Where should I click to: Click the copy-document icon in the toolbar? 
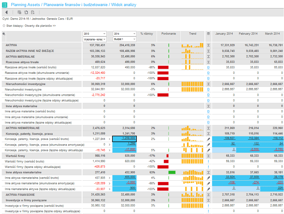click(x=26, y=12)
